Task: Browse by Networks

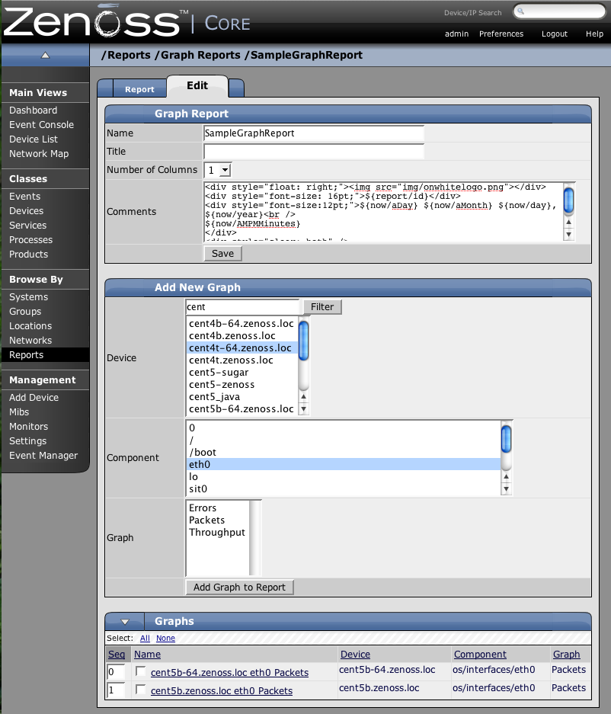Action: coord(30,341)
